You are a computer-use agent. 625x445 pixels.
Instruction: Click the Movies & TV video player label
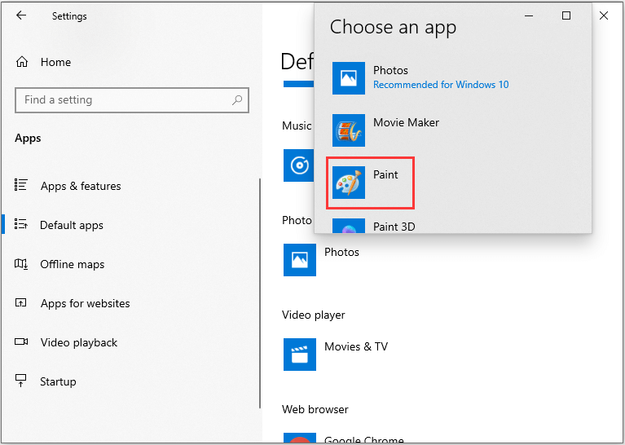click(x=356, y=346)
